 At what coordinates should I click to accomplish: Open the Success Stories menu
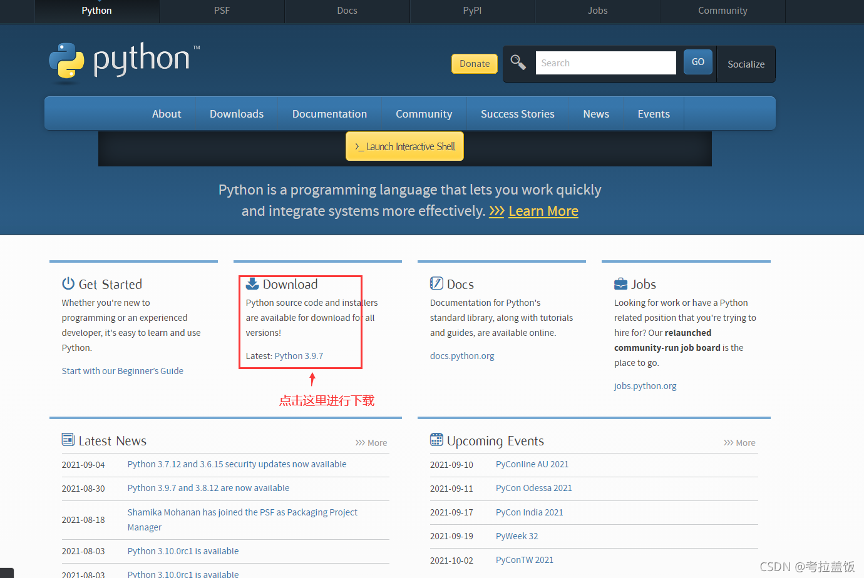(x=518, y=114)
